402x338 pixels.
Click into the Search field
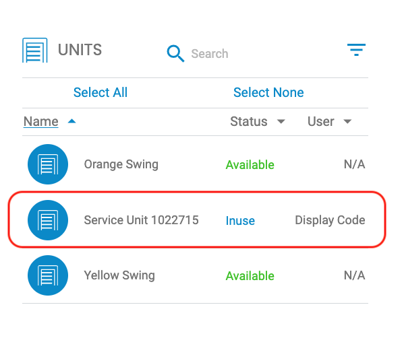point(262,54)
